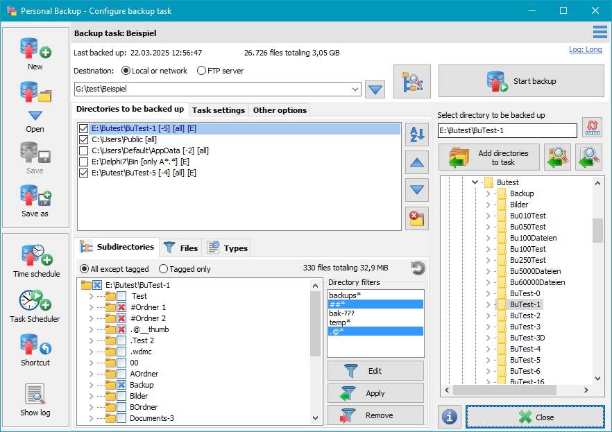Image resolution: width=612 pixels, height=432 pixels.
Task: Expand the Bilder folder in directory tree
Action: [x=488, y=205]
